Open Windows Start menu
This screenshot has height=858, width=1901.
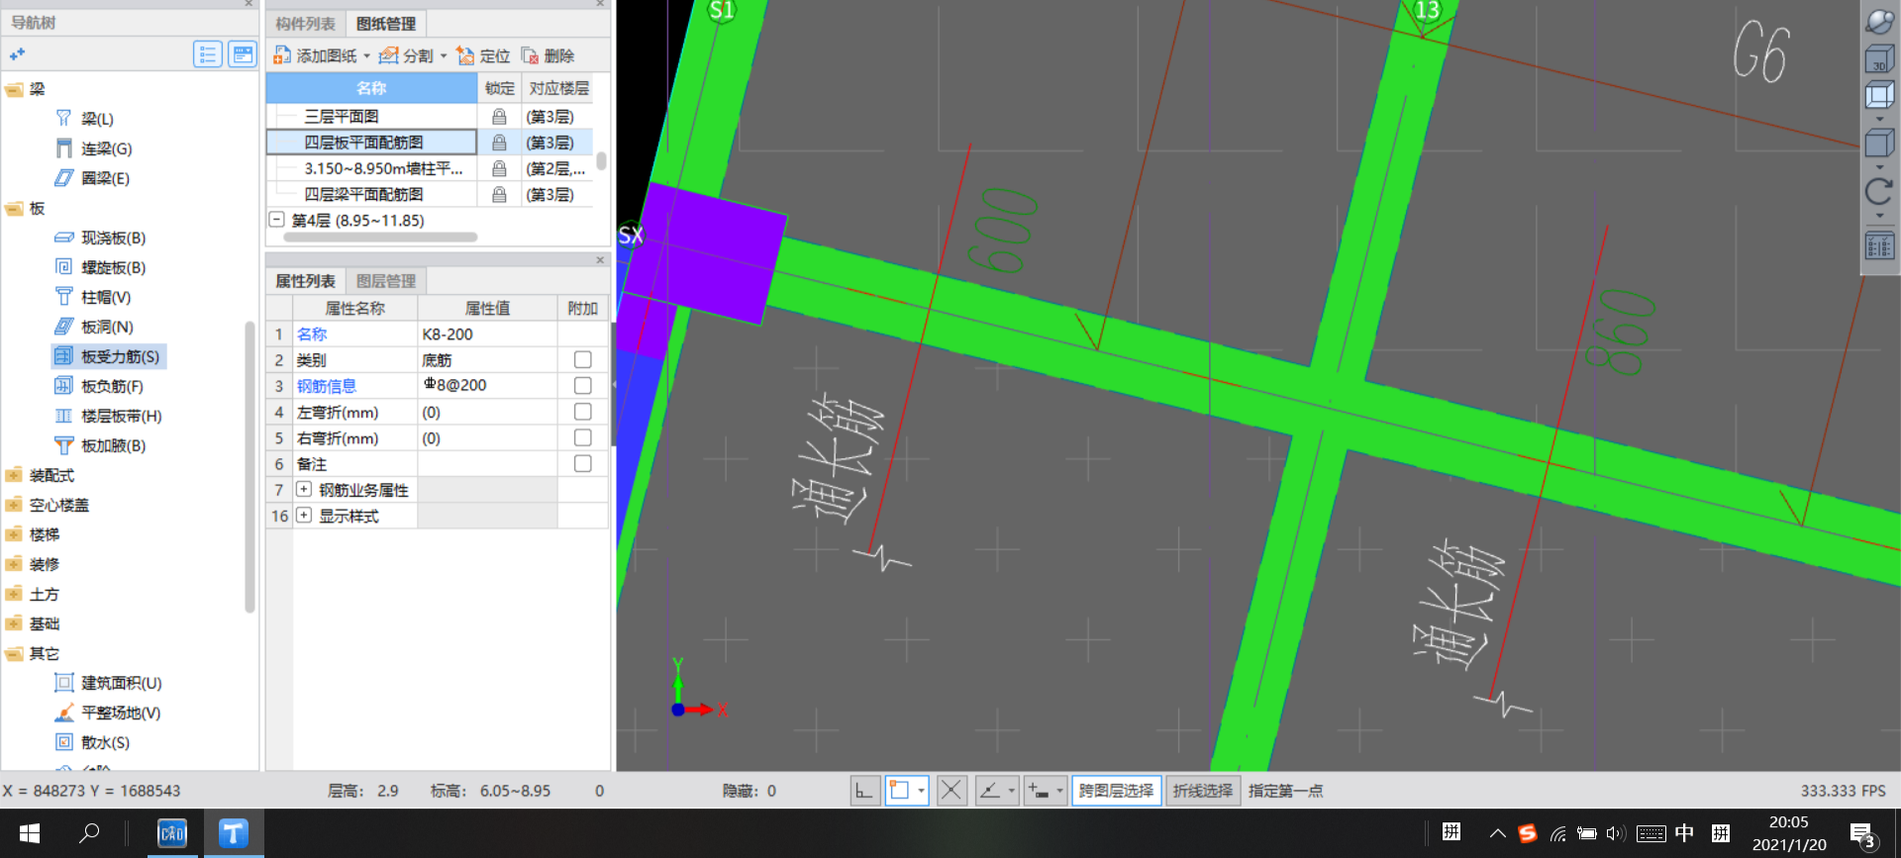29,833
